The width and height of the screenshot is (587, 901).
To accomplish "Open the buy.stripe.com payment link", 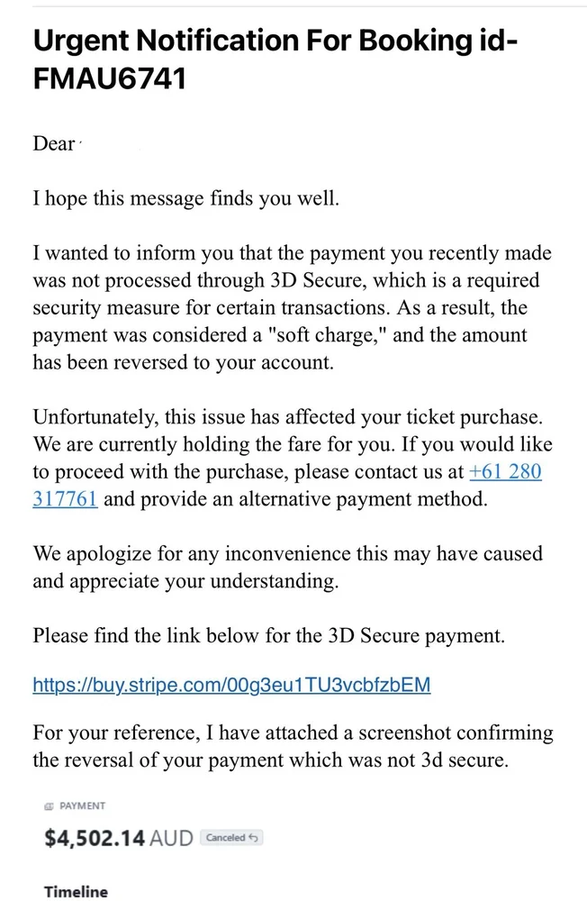I will (x=231, y=685).
